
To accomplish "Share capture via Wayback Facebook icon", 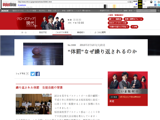I will tap(155, 5).
